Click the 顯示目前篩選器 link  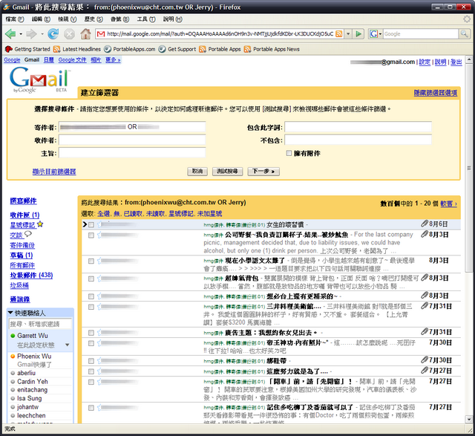click(54, 172)
